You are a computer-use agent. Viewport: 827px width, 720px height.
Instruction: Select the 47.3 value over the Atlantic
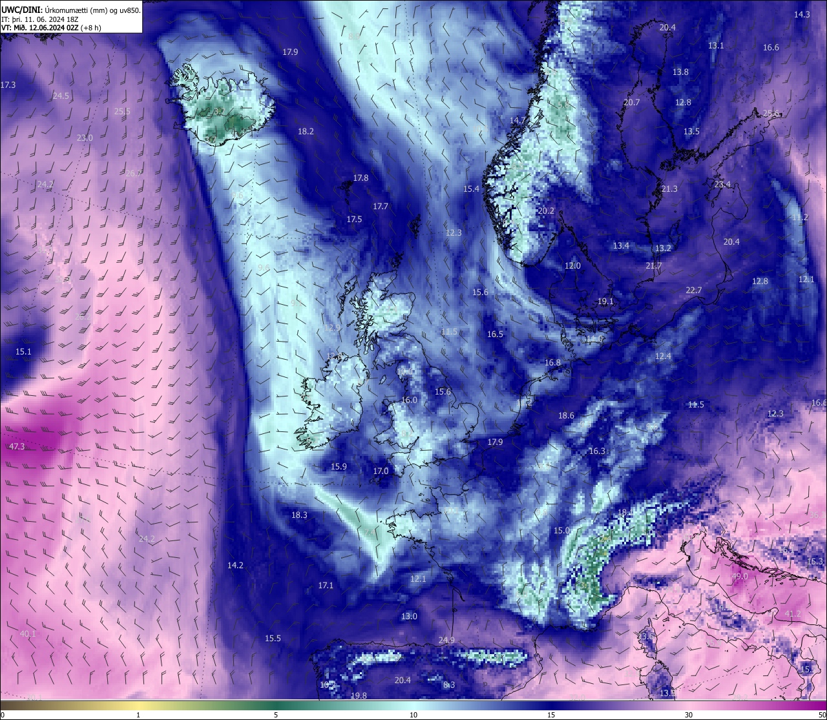[x=17, y=446]
